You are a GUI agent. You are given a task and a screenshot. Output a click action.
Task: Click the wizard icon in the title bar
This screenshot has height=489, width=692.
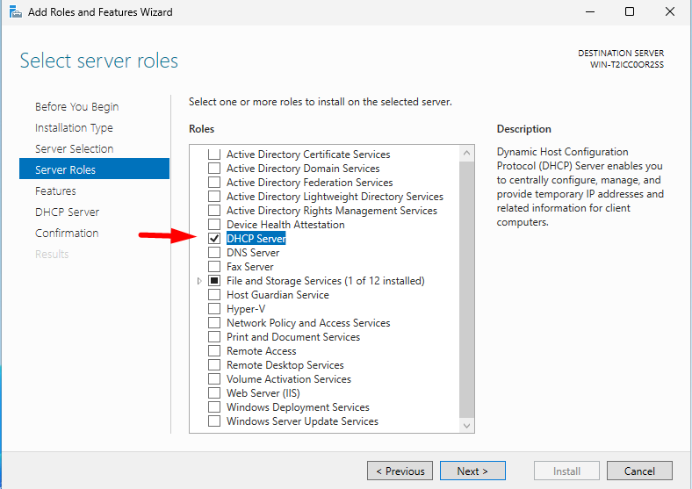pyautogui.click(x=16, y=12)
